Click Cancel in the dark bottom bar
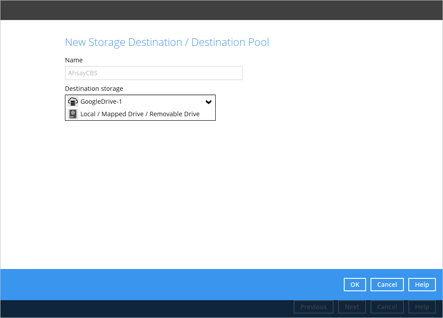The image size is (443, 318). 387,307
